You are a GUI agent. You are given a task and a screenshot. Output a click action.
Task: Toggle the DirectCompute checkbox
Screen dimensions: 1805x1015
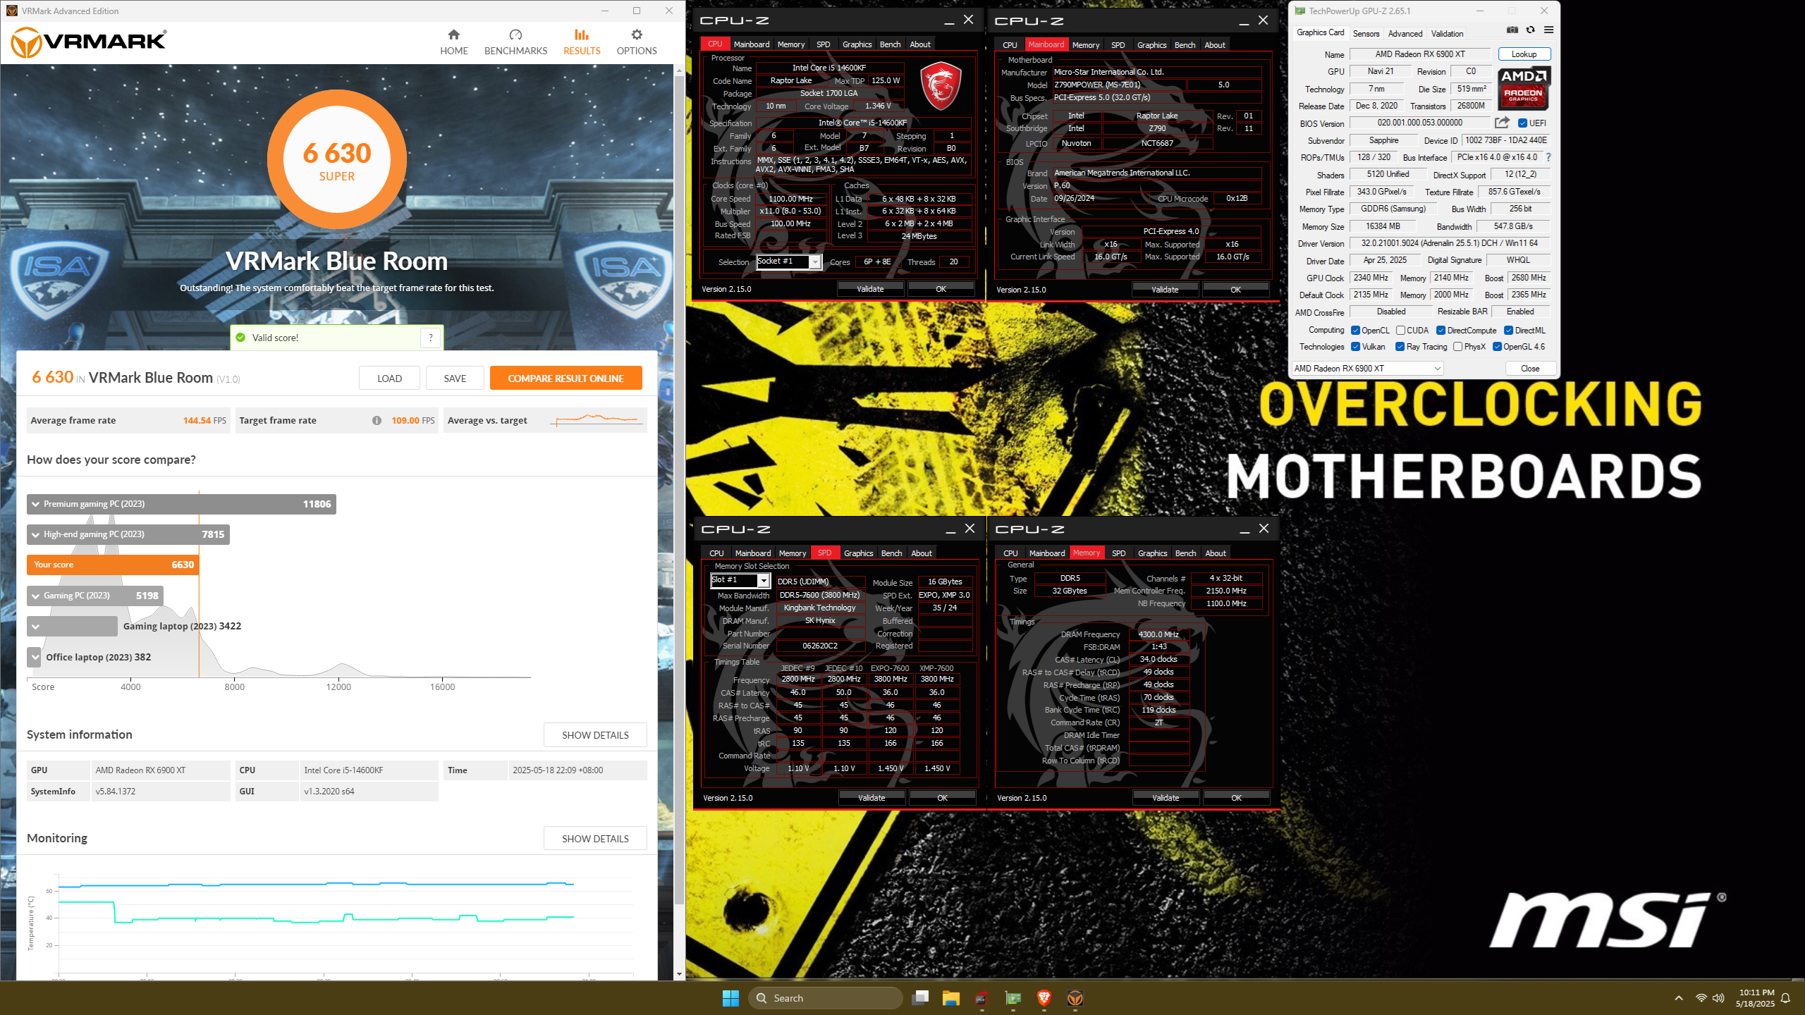coord(1441,331)
